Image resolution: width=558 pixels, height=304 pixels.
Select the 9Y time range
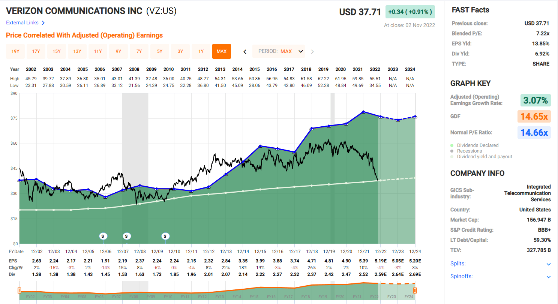[118, 51]
